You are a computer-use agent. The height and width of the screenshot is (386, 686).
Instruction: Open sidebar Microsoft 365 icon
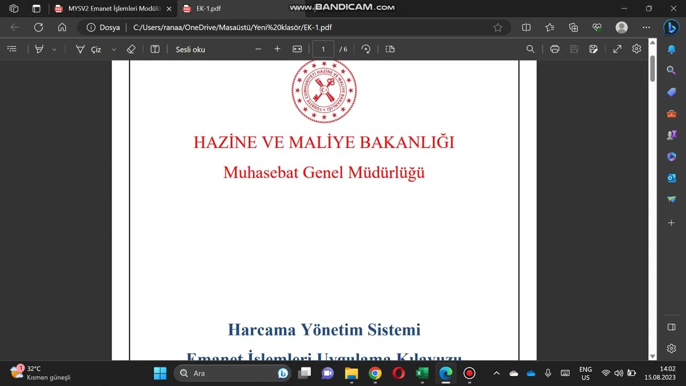(672, 157)
